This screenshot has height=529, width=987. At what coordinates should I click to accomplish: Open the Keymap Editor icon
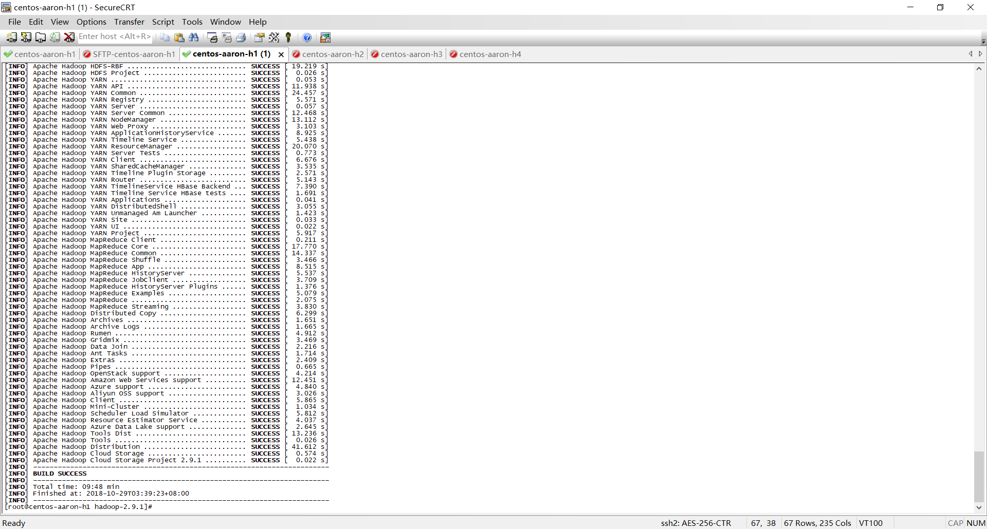coord(274,37)
